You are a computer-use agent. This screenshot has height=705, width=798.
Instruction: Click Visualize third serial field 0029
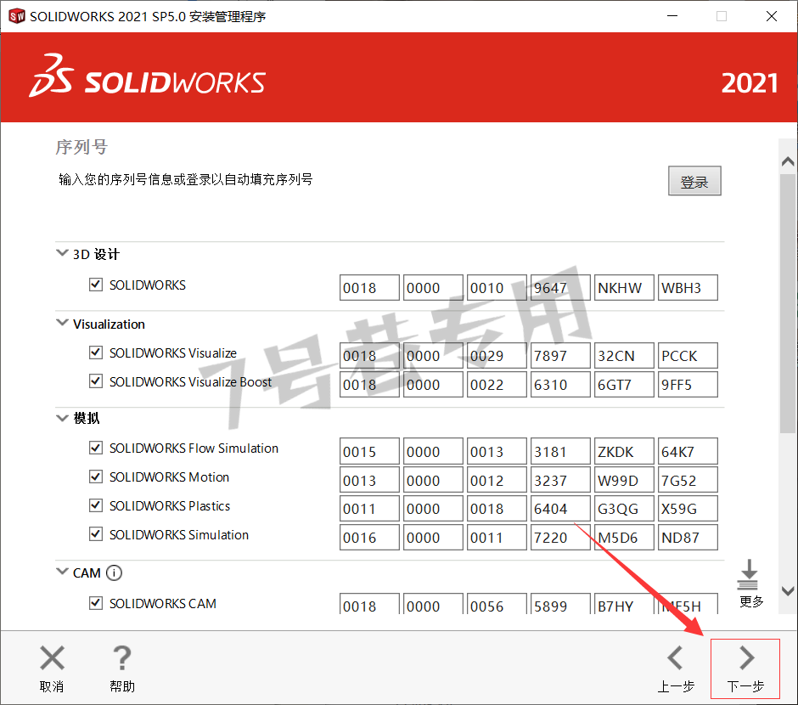[497, 356]
